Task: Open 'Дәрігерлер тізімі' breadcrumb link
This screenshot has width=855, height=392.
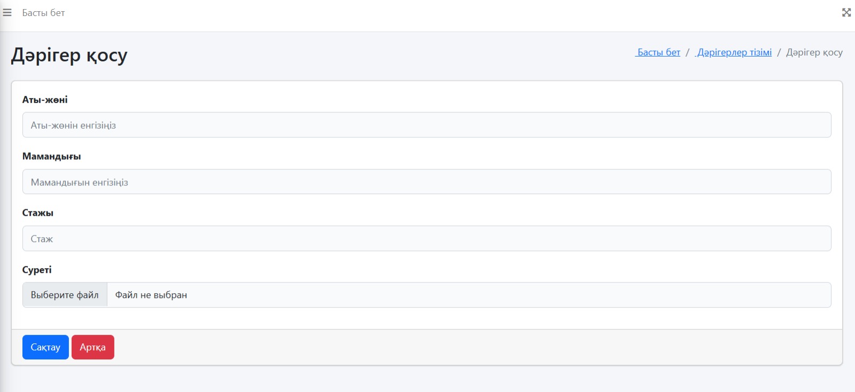Action: (x=734, y=52)
